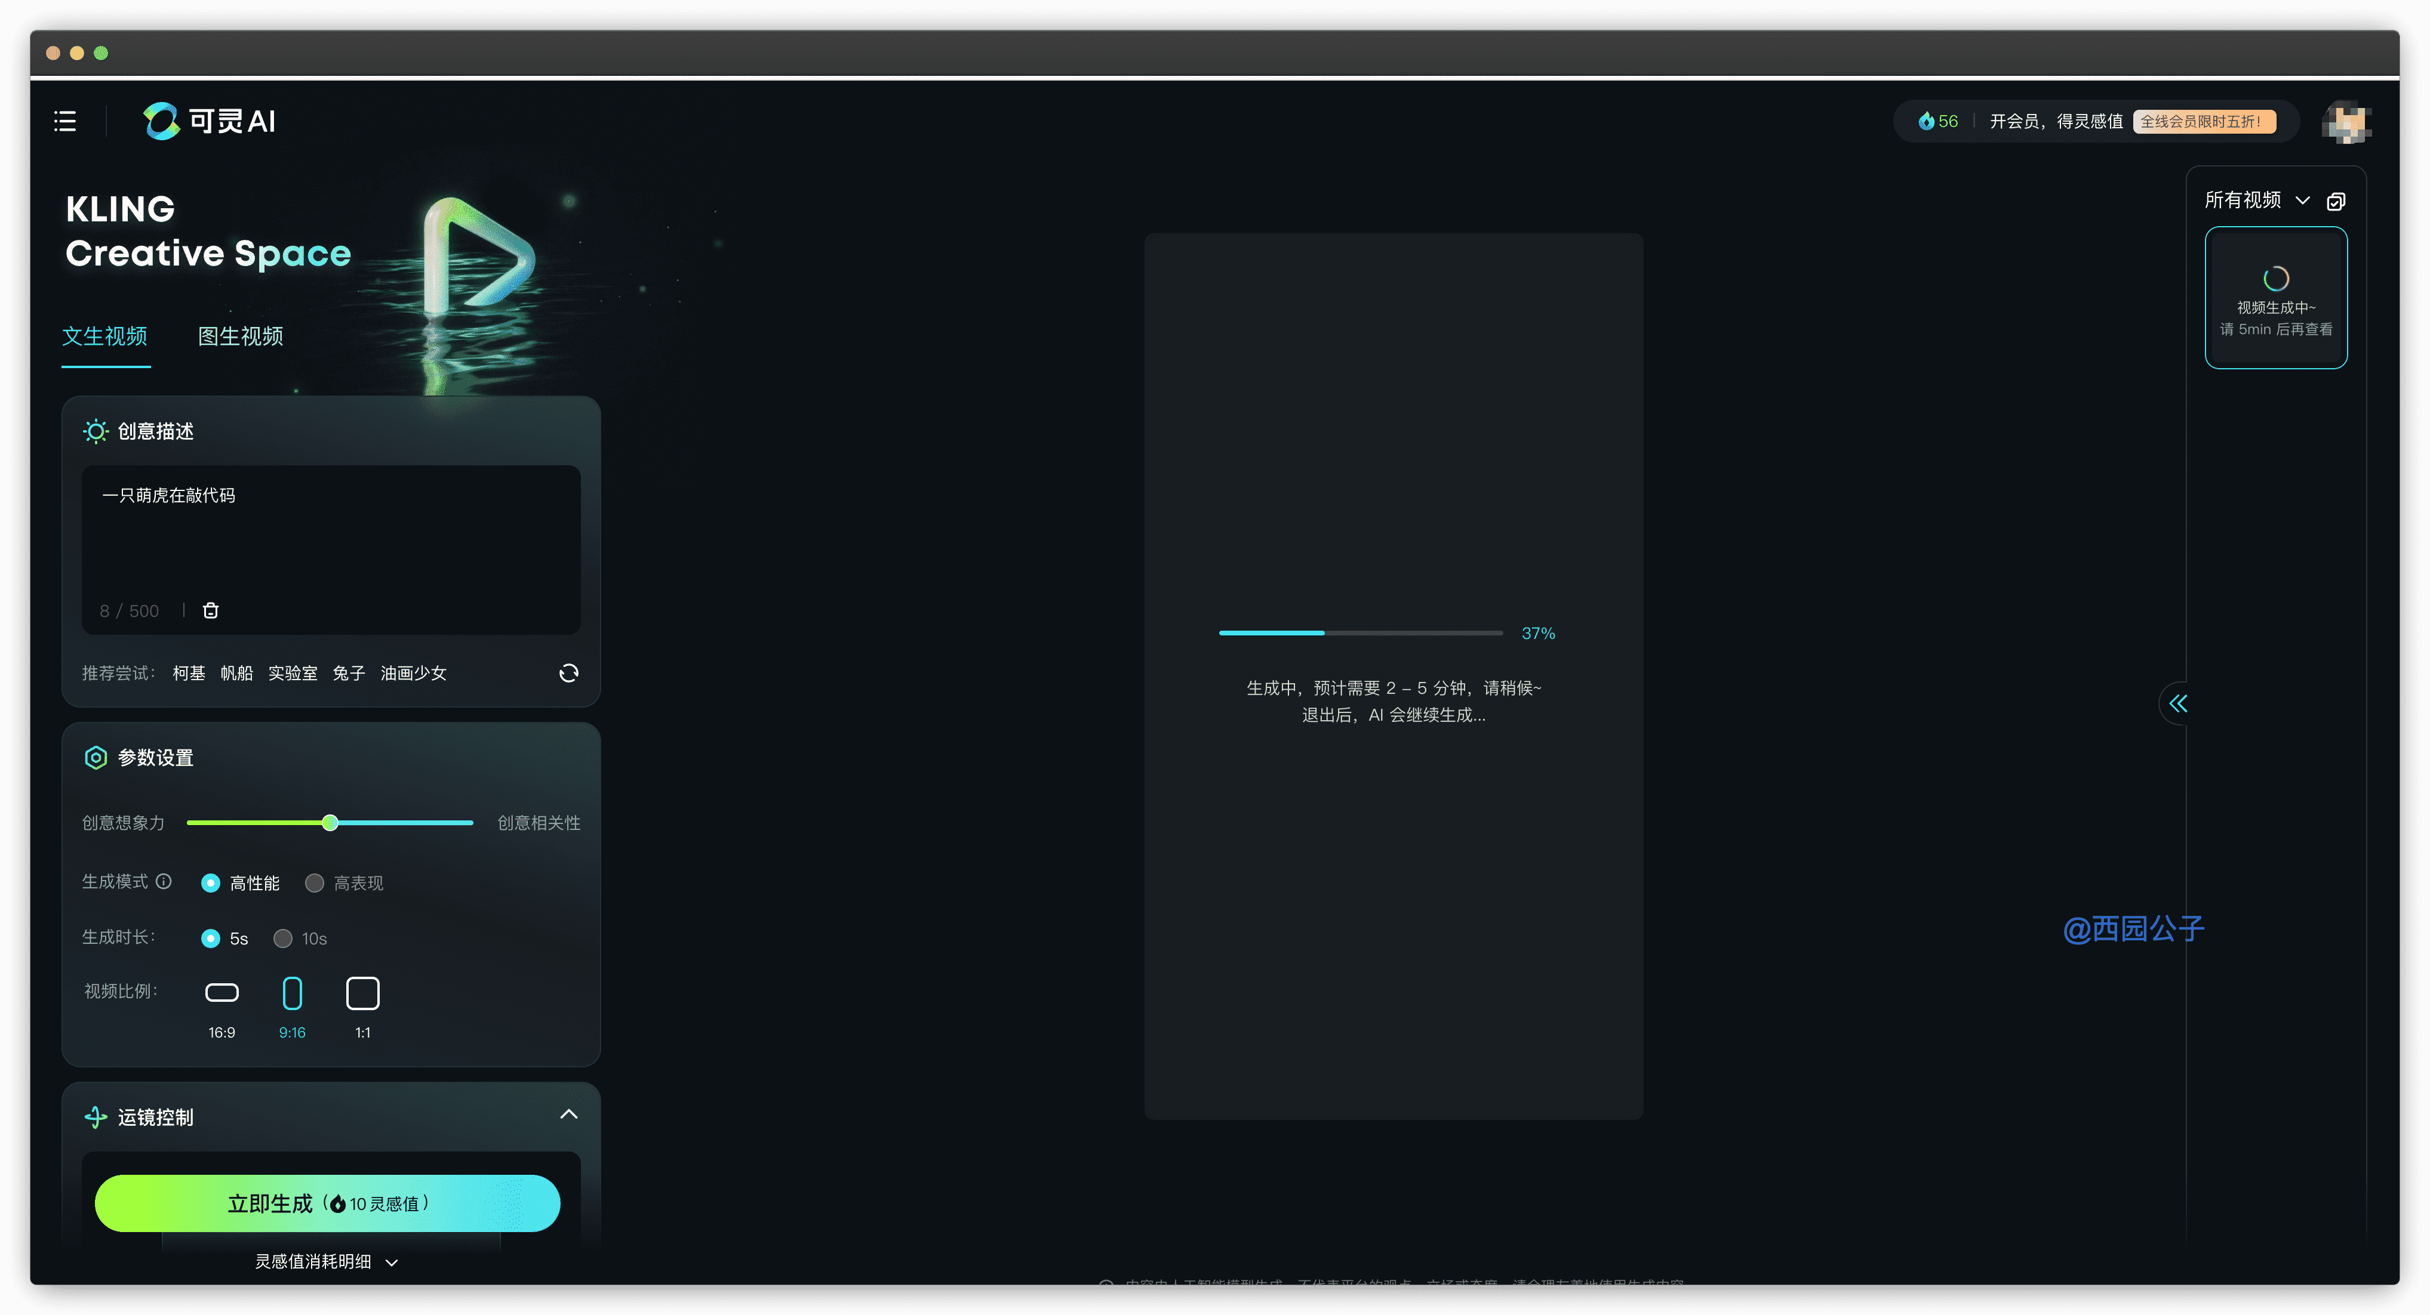
Task: Pick suggested prompt 油画少女
Action: coord(413,672)
